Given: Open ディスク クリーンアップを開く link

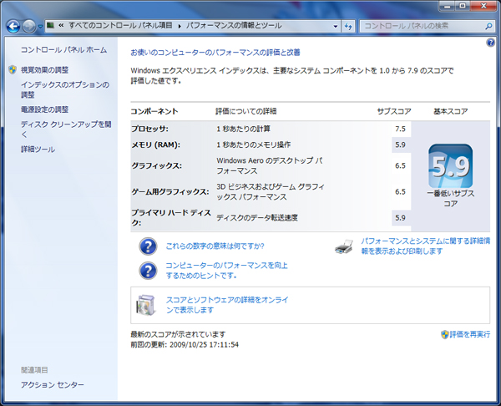Looking at the screenshot, I should click(66, 129).
